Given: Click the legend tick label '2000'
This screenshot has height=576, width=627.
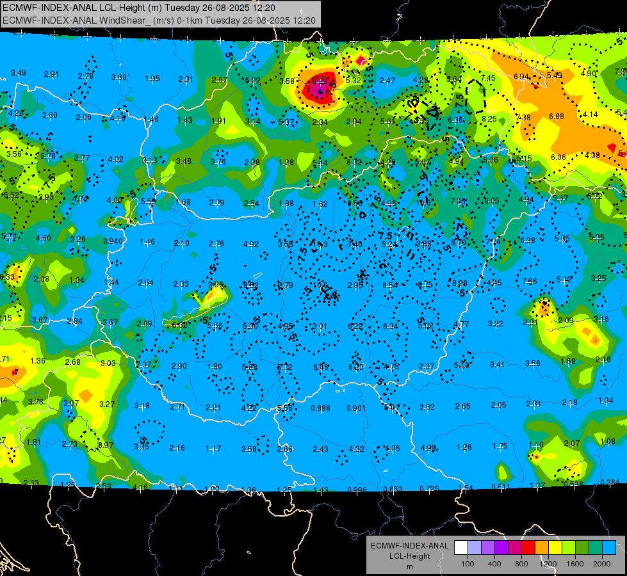Looking at the screenshot, I should tap(602, 564).
